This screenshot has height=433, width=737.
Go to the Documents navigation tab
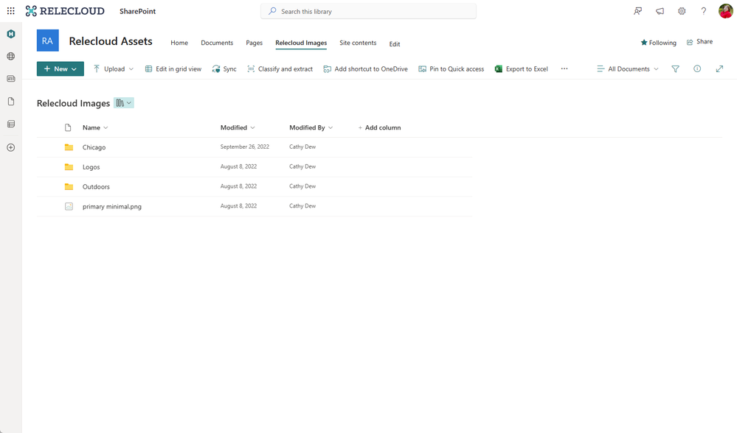pyautogui.click(x=217, y=43)
